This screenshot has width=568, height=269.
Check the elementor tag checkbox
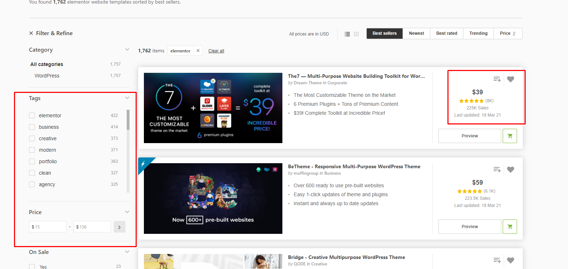pos(32,115)
